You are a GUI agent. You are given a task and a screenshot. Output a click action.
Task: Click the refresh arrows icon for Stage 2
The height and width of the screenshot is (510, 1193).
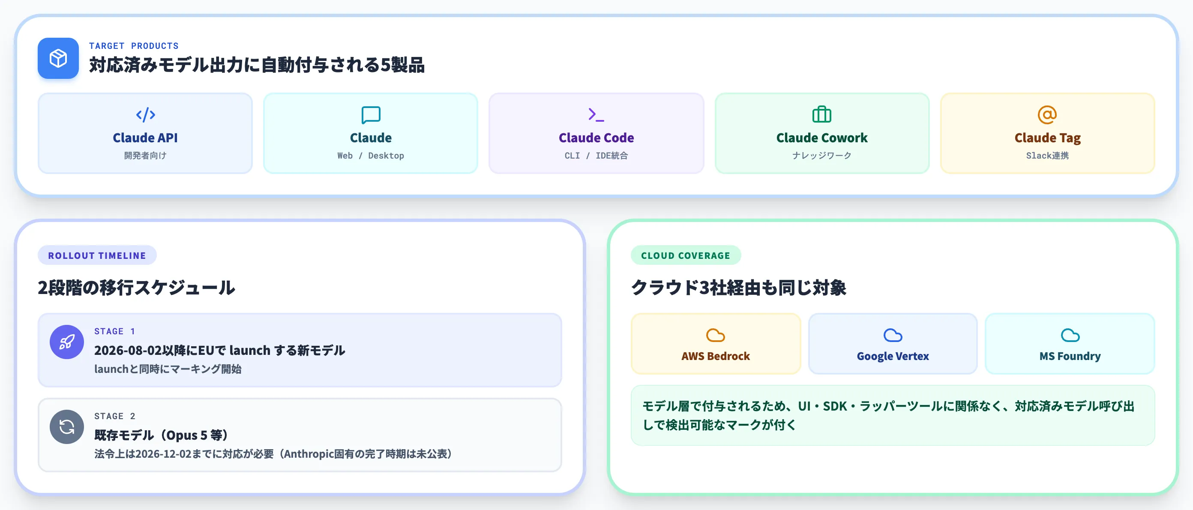67,426
